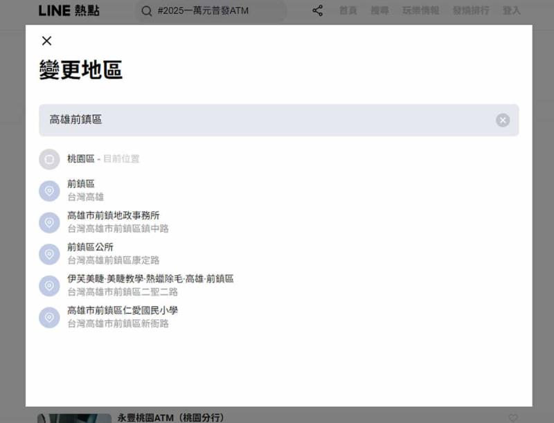Click the current location icon beside 桃園區
This screenshot has width=554, height=423.
(x=48, y=159)
